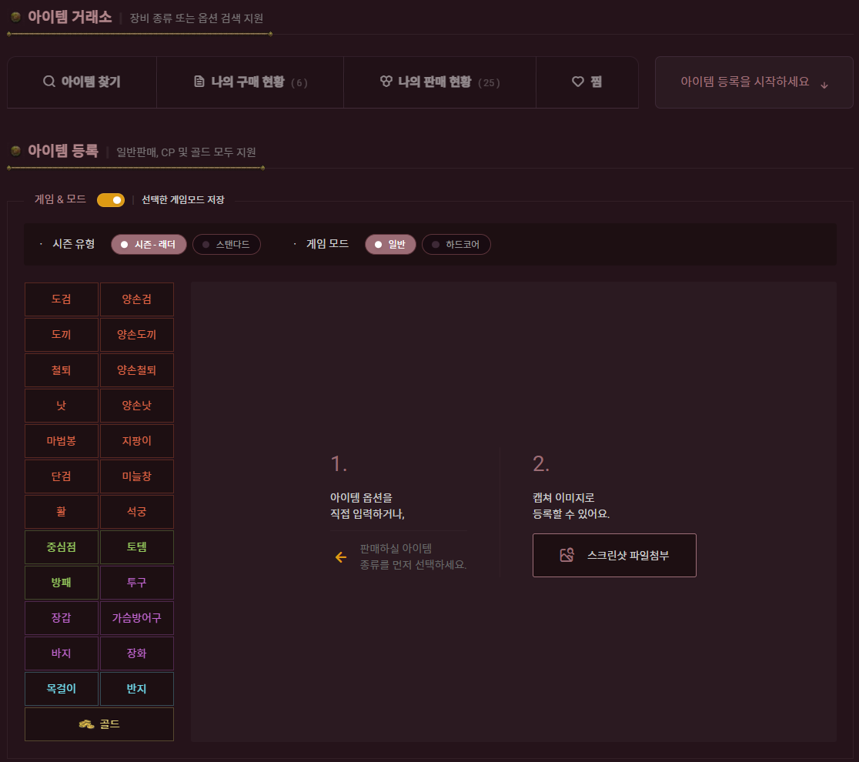This screenshot has height=762, width=859.
Task: Click the 스크린샷 파일첨부 button
Action: tap(614, 555)
